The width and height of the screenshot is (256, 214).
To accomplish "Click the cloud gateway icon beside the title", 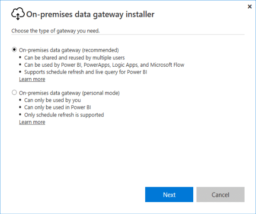I will 18,14.
